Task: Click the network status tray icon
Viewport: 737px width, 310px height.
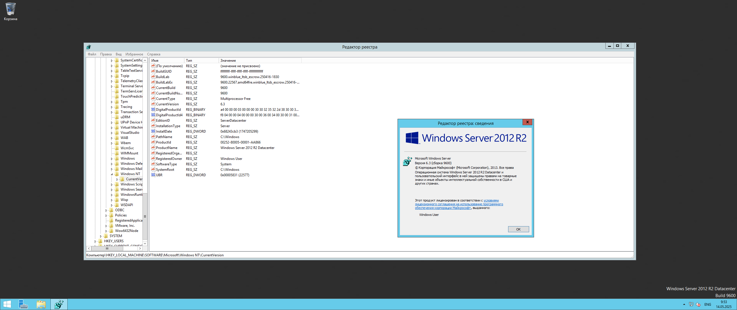Action: click(691, 304)
